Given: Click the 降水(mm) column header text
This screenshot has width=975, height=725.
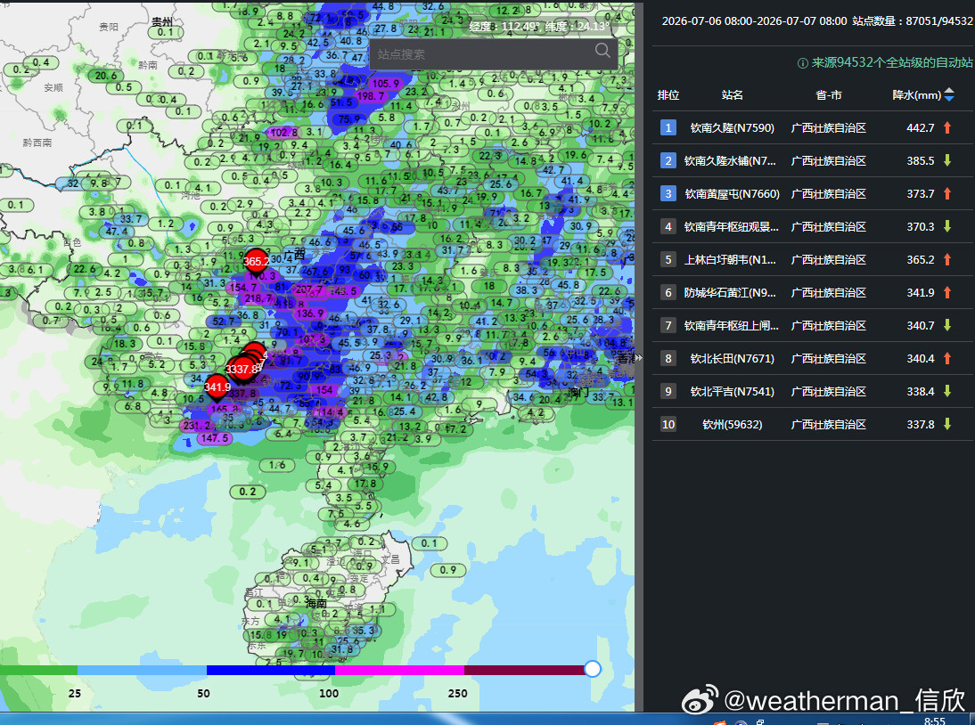Looking at the screenshot, I should pos(916,95).
